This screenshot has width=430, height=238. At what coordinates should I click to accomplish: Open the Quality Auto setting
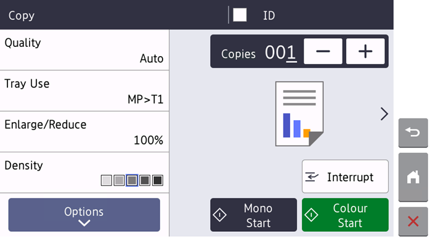pos(84,50)
